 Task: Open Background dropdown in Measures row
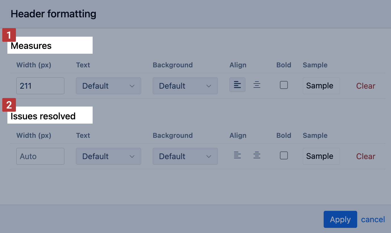(185, 86)
